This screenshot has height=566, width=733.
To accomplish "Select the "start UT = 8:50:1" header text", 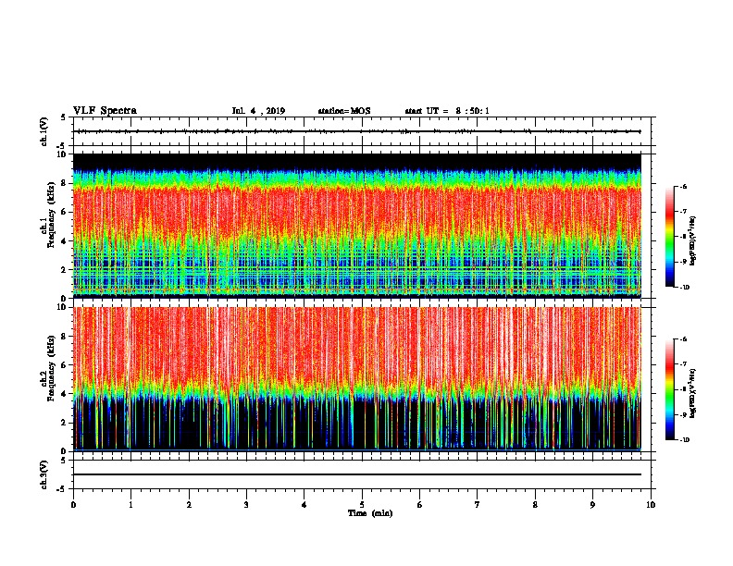I will (x=447, y=111).
